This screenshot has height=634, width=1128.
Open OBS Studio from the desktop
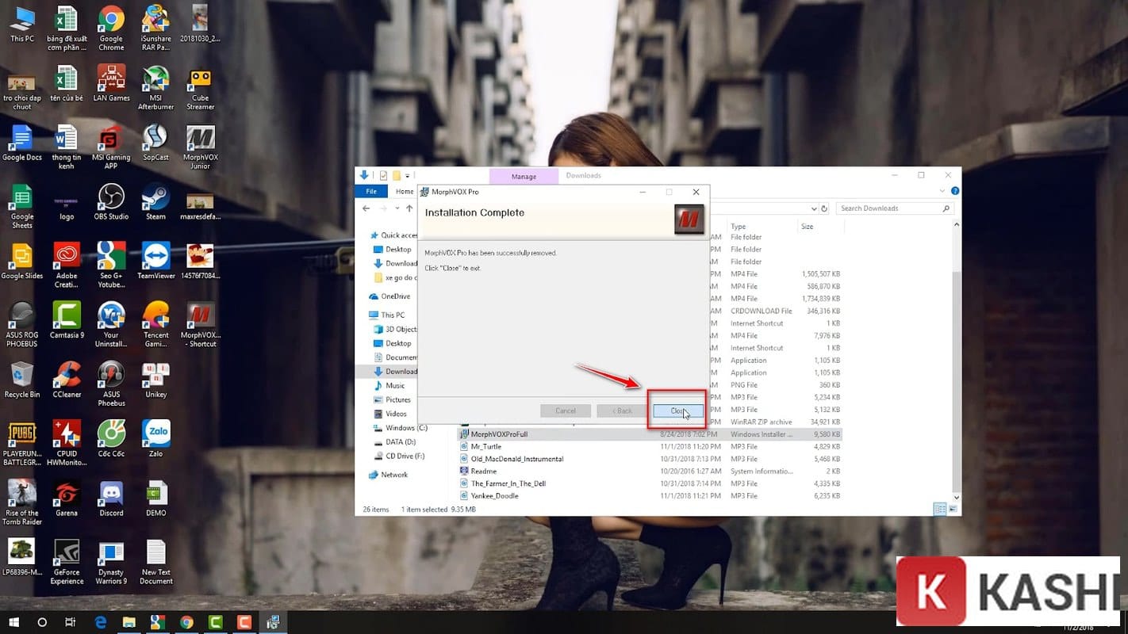(111, 201)
